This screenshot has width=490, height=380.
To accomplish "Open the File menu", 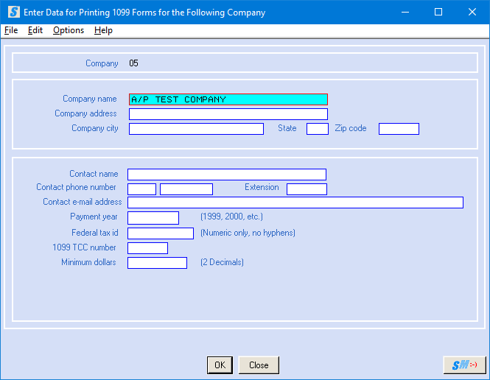I will tap(11, 30).
